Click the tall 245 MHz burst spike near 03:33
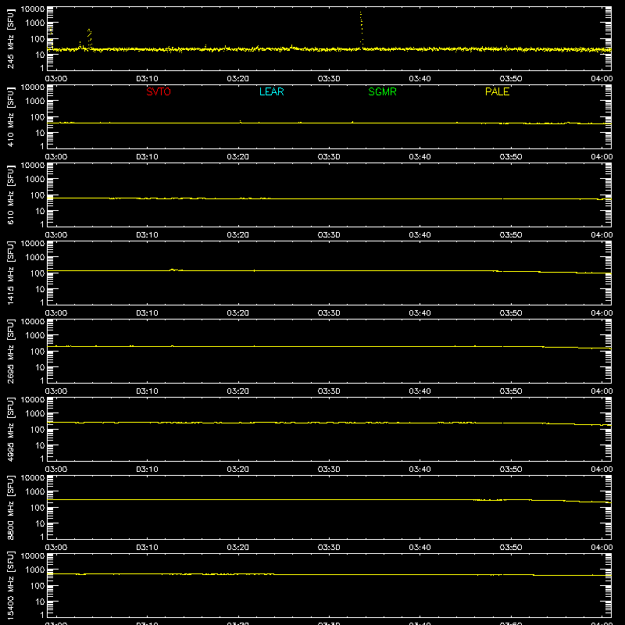Screen dimensions: 625x625 pyautogui.click(x=361, y=30)
